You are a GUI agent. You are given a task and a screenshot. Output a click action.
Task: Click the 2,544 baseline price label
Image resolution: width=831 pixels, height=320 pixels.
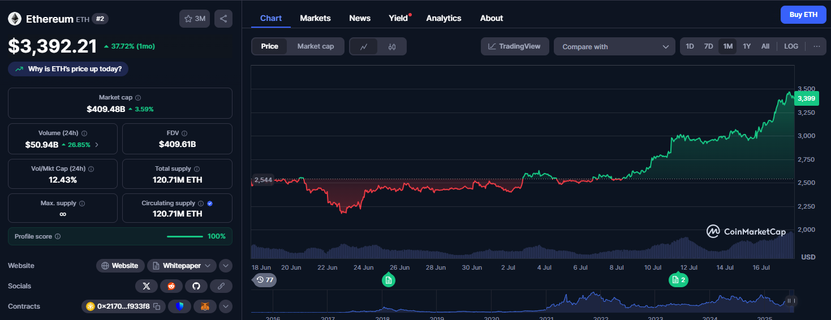263,180
